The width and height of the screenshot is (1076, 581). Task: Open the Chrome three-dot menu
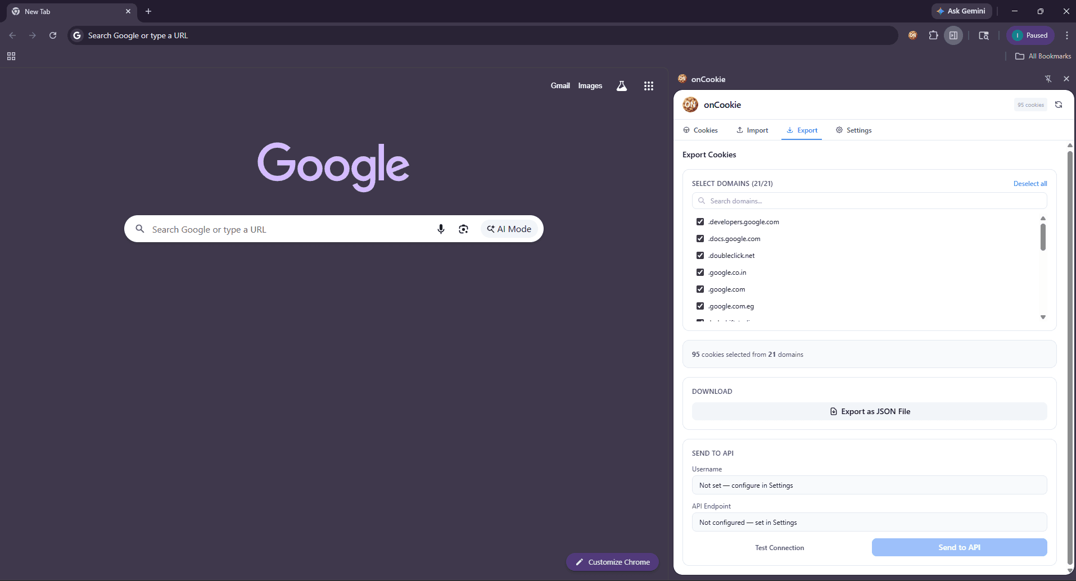[x=1066, y=35]
